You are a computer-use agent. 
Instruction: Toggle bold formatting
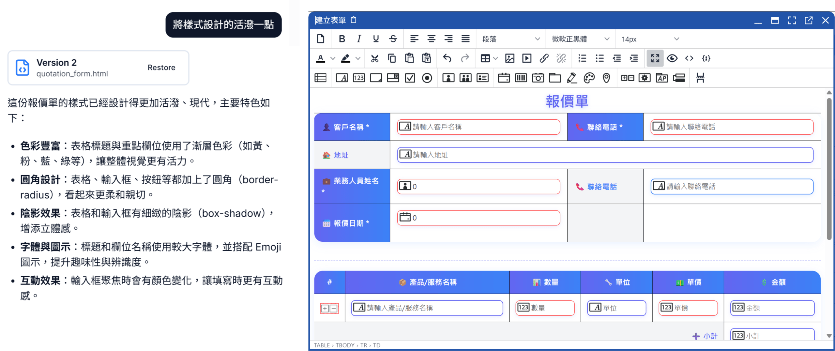tap(342, 39)
